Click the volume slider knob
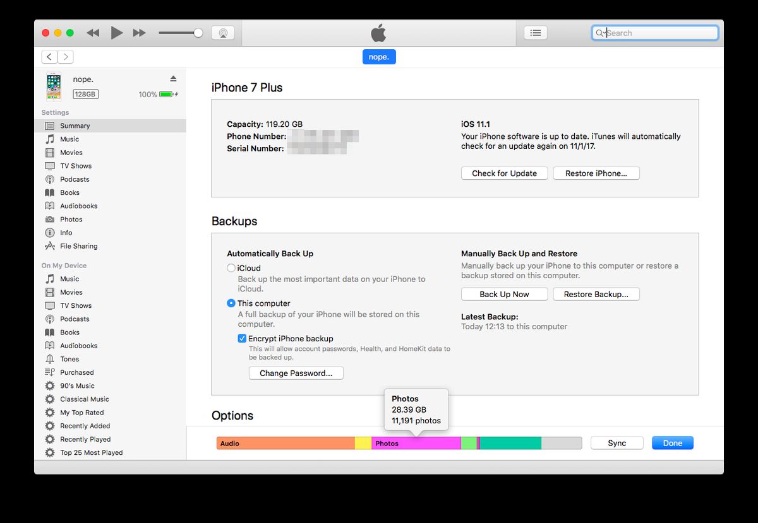The image size is (758, 523). pos(198,33)
